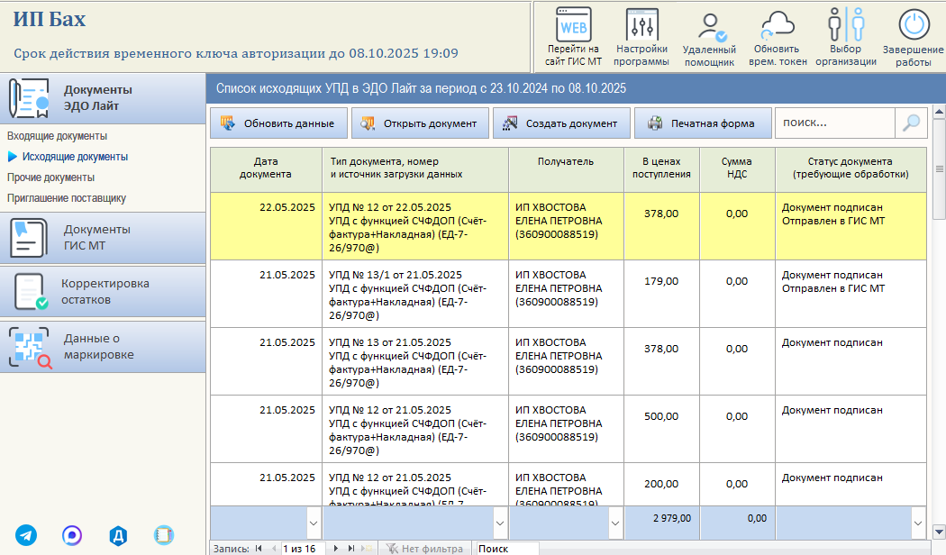Click the Создать документ button
The width and height of the screenshot is (946, 555).
pyautogui.click(x=561, y=123)
